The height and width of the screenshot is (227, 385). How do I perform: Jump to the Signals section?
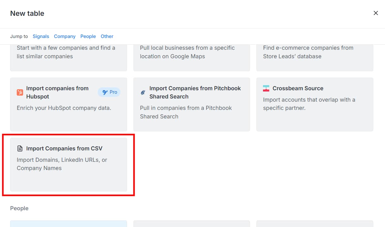pos(41,36)
